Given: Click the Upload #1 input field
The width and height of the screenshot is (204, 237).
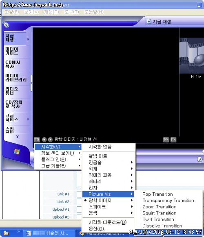Looking at the screenshot, I should pyautogui.click(x=80, y=210).
